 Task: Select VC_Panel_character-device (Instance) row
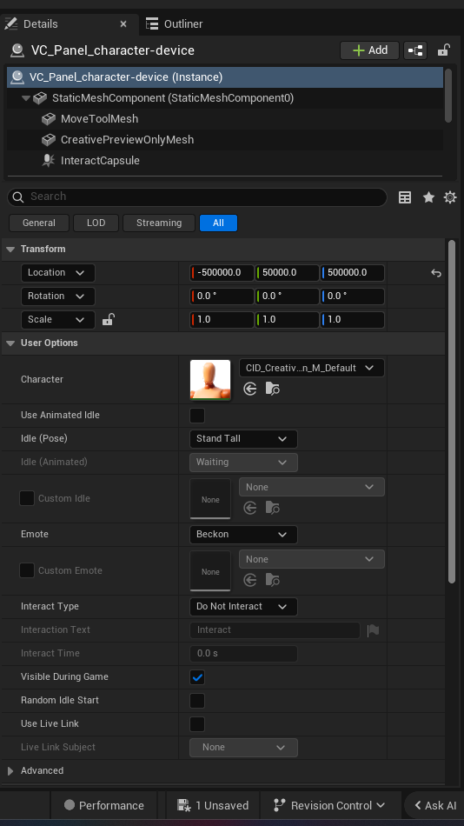pos(225,77)
